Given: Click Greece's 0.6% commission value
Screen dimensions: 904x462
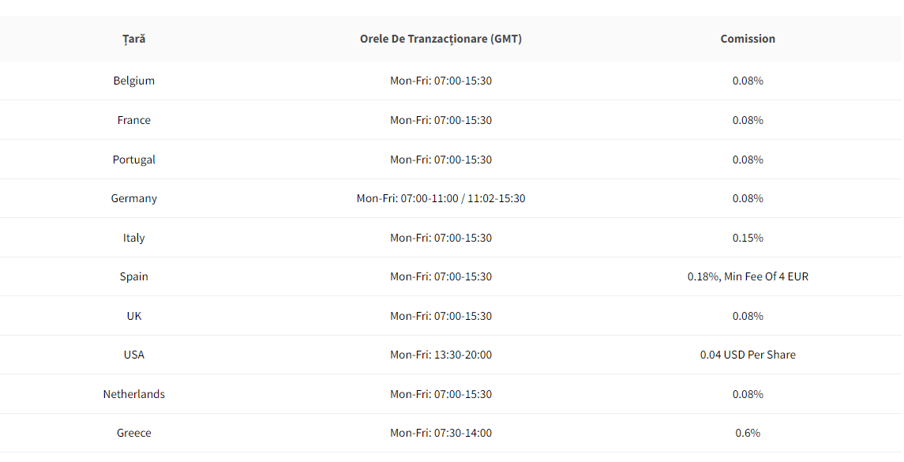Looking at the screenshot, I should (x=748, y=433).
